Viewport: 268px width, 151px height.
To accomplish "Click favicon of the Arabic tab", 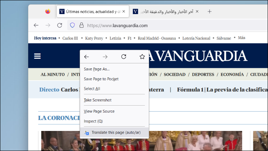I will point(135,11).
